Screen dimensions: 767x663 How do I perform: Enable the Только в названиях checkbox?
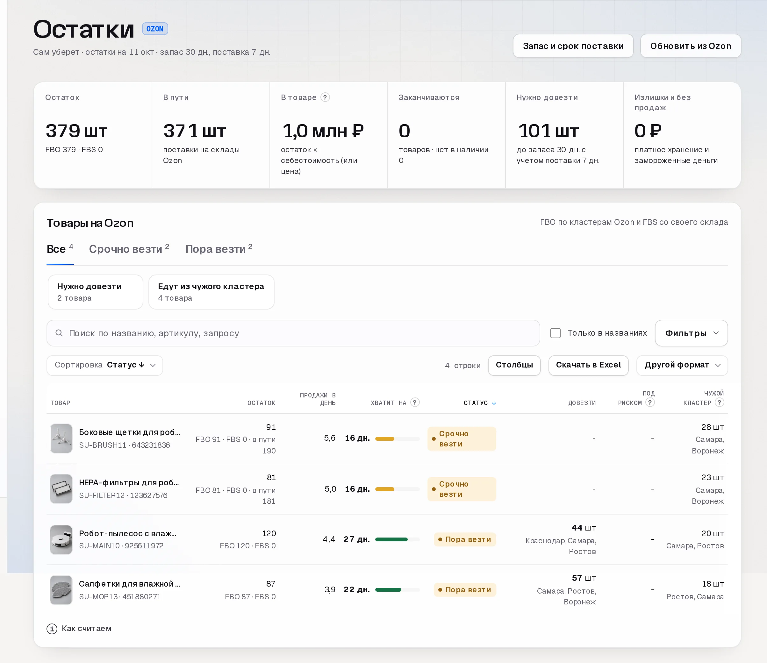coord(555,333)
